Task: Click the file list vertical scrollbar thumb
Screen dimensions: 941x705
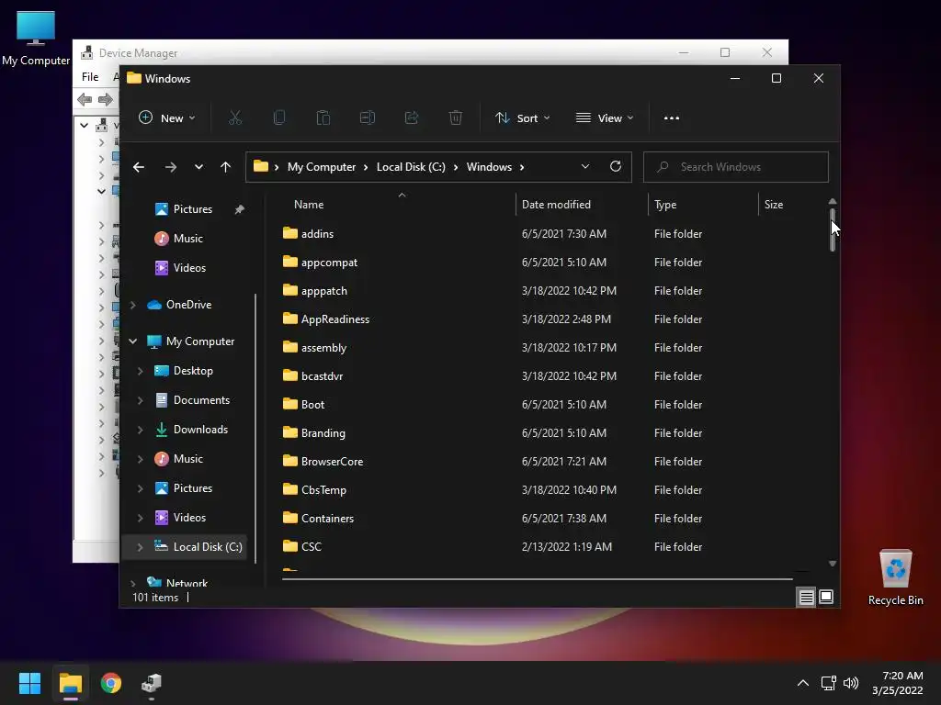Action: point(833,229)
